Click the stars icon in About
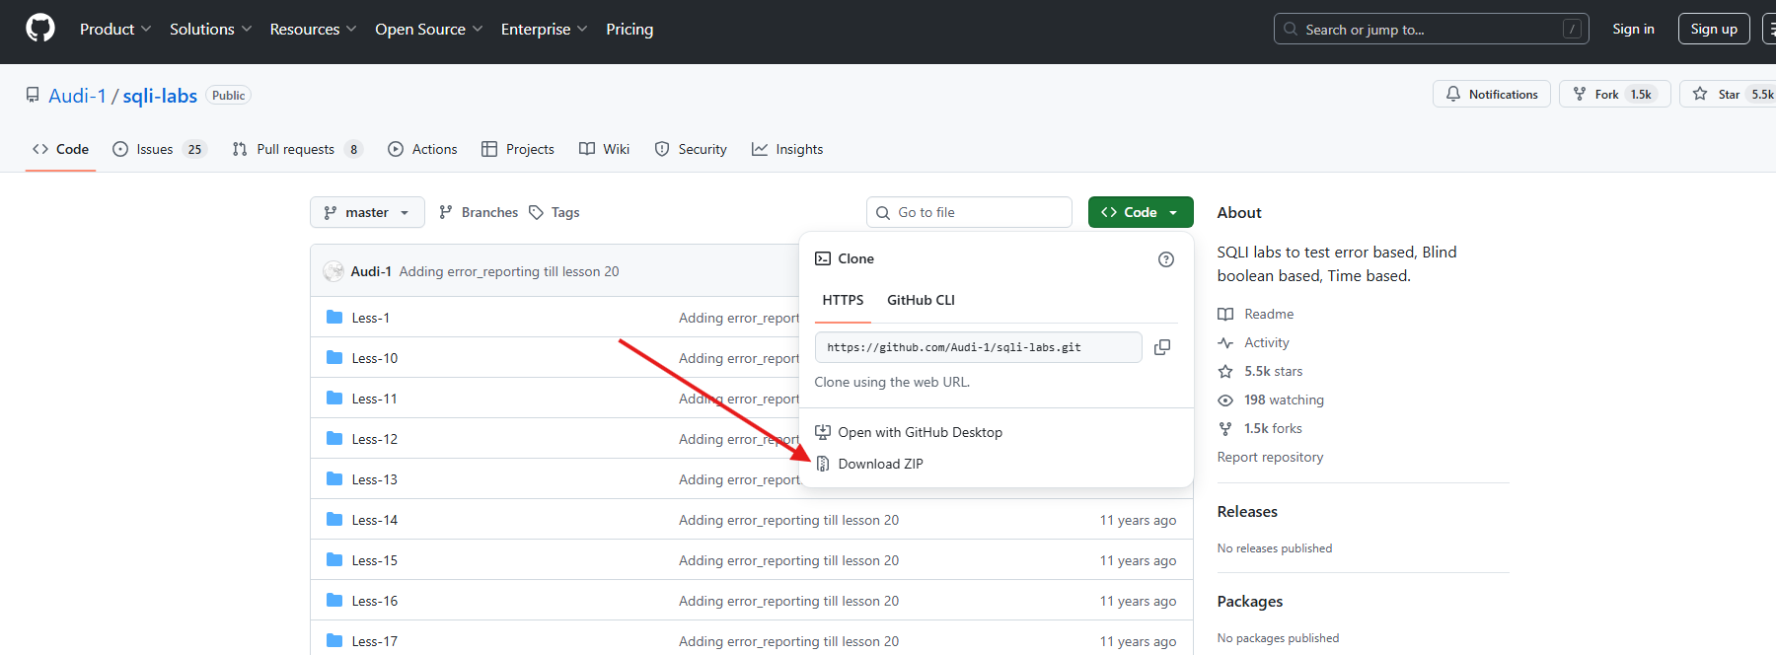The image size is (1776, 655). tap(1225, 371)
